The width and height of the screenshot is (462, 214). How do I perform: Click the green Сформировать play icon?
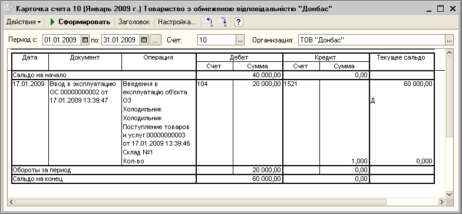point(53,22)
